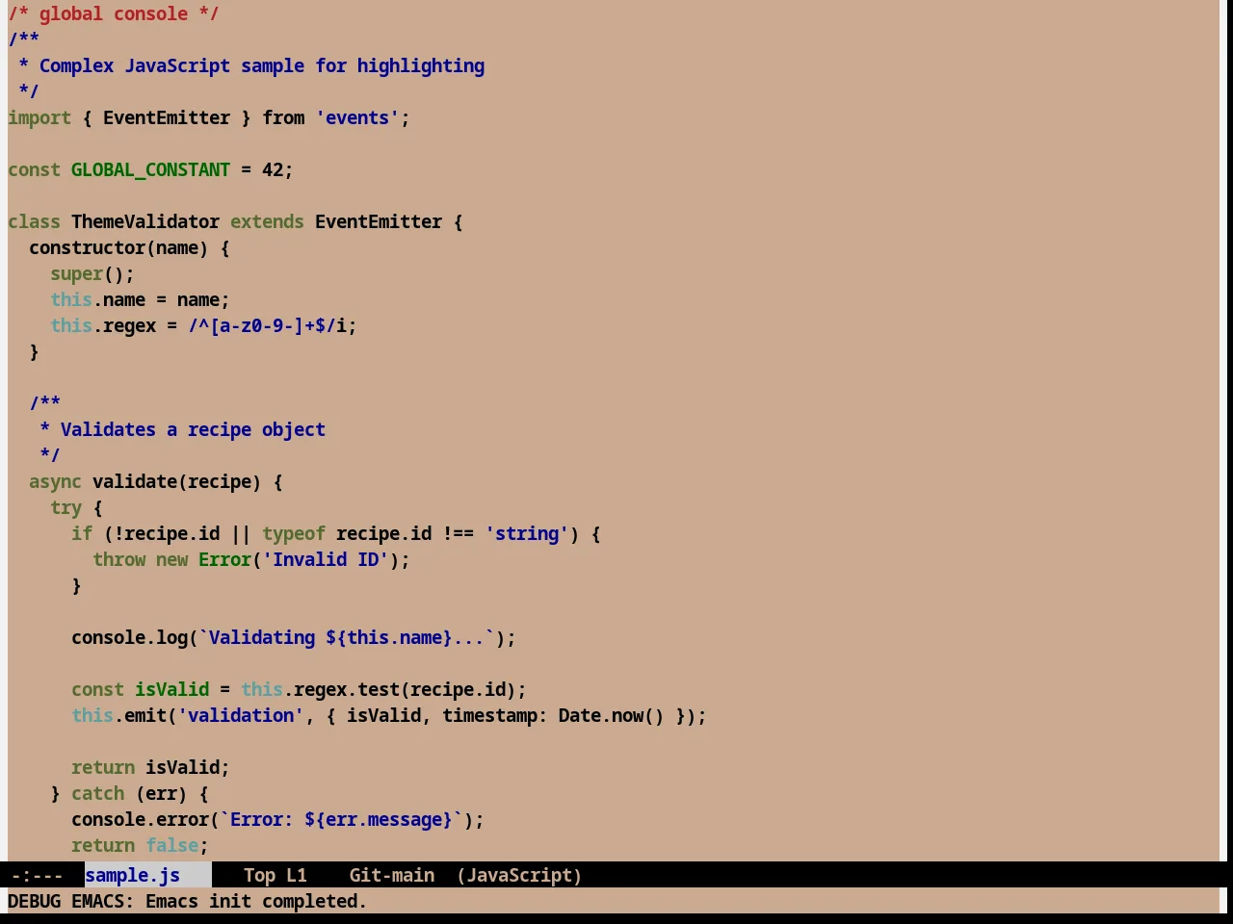Click the number 42
1233x924 pixels.
273,169
